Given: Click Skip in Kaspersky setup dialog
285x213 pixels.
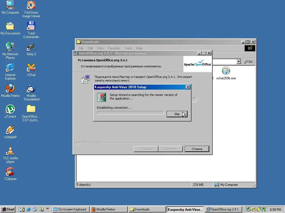Looking at the screenshot, I should 177,114.
